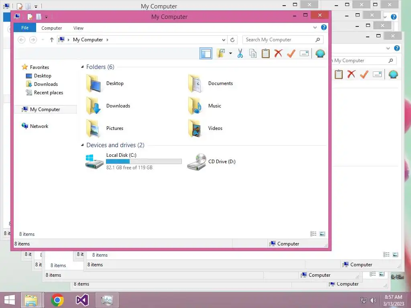Select Local Disk (C:) drive
This screenshot has width=411, height=308.
click(133, 161)
